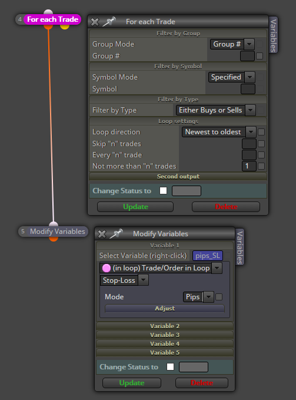Open the Group Mode dropdown

click(249, 44)
